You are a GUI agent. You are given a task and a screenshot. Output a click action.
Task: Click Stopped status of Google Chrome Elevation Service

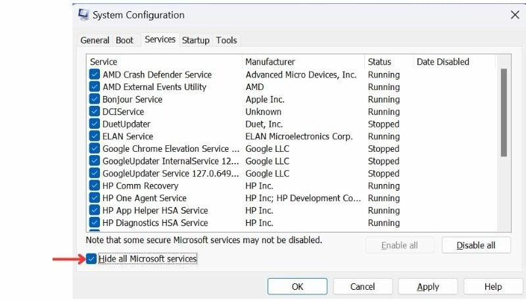[x=383, y=149]
